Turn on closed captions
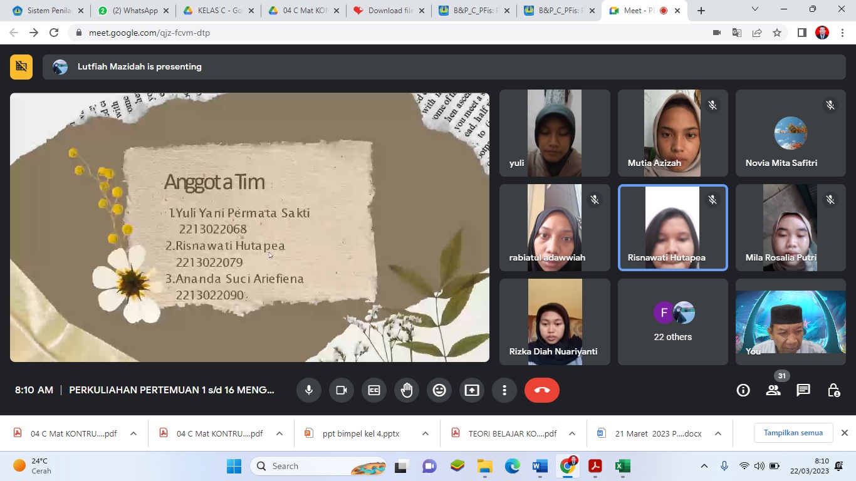 point(374,390)
